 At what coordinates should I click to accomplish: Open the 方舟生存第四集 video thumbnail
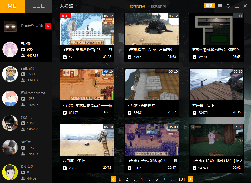(152, 29)
